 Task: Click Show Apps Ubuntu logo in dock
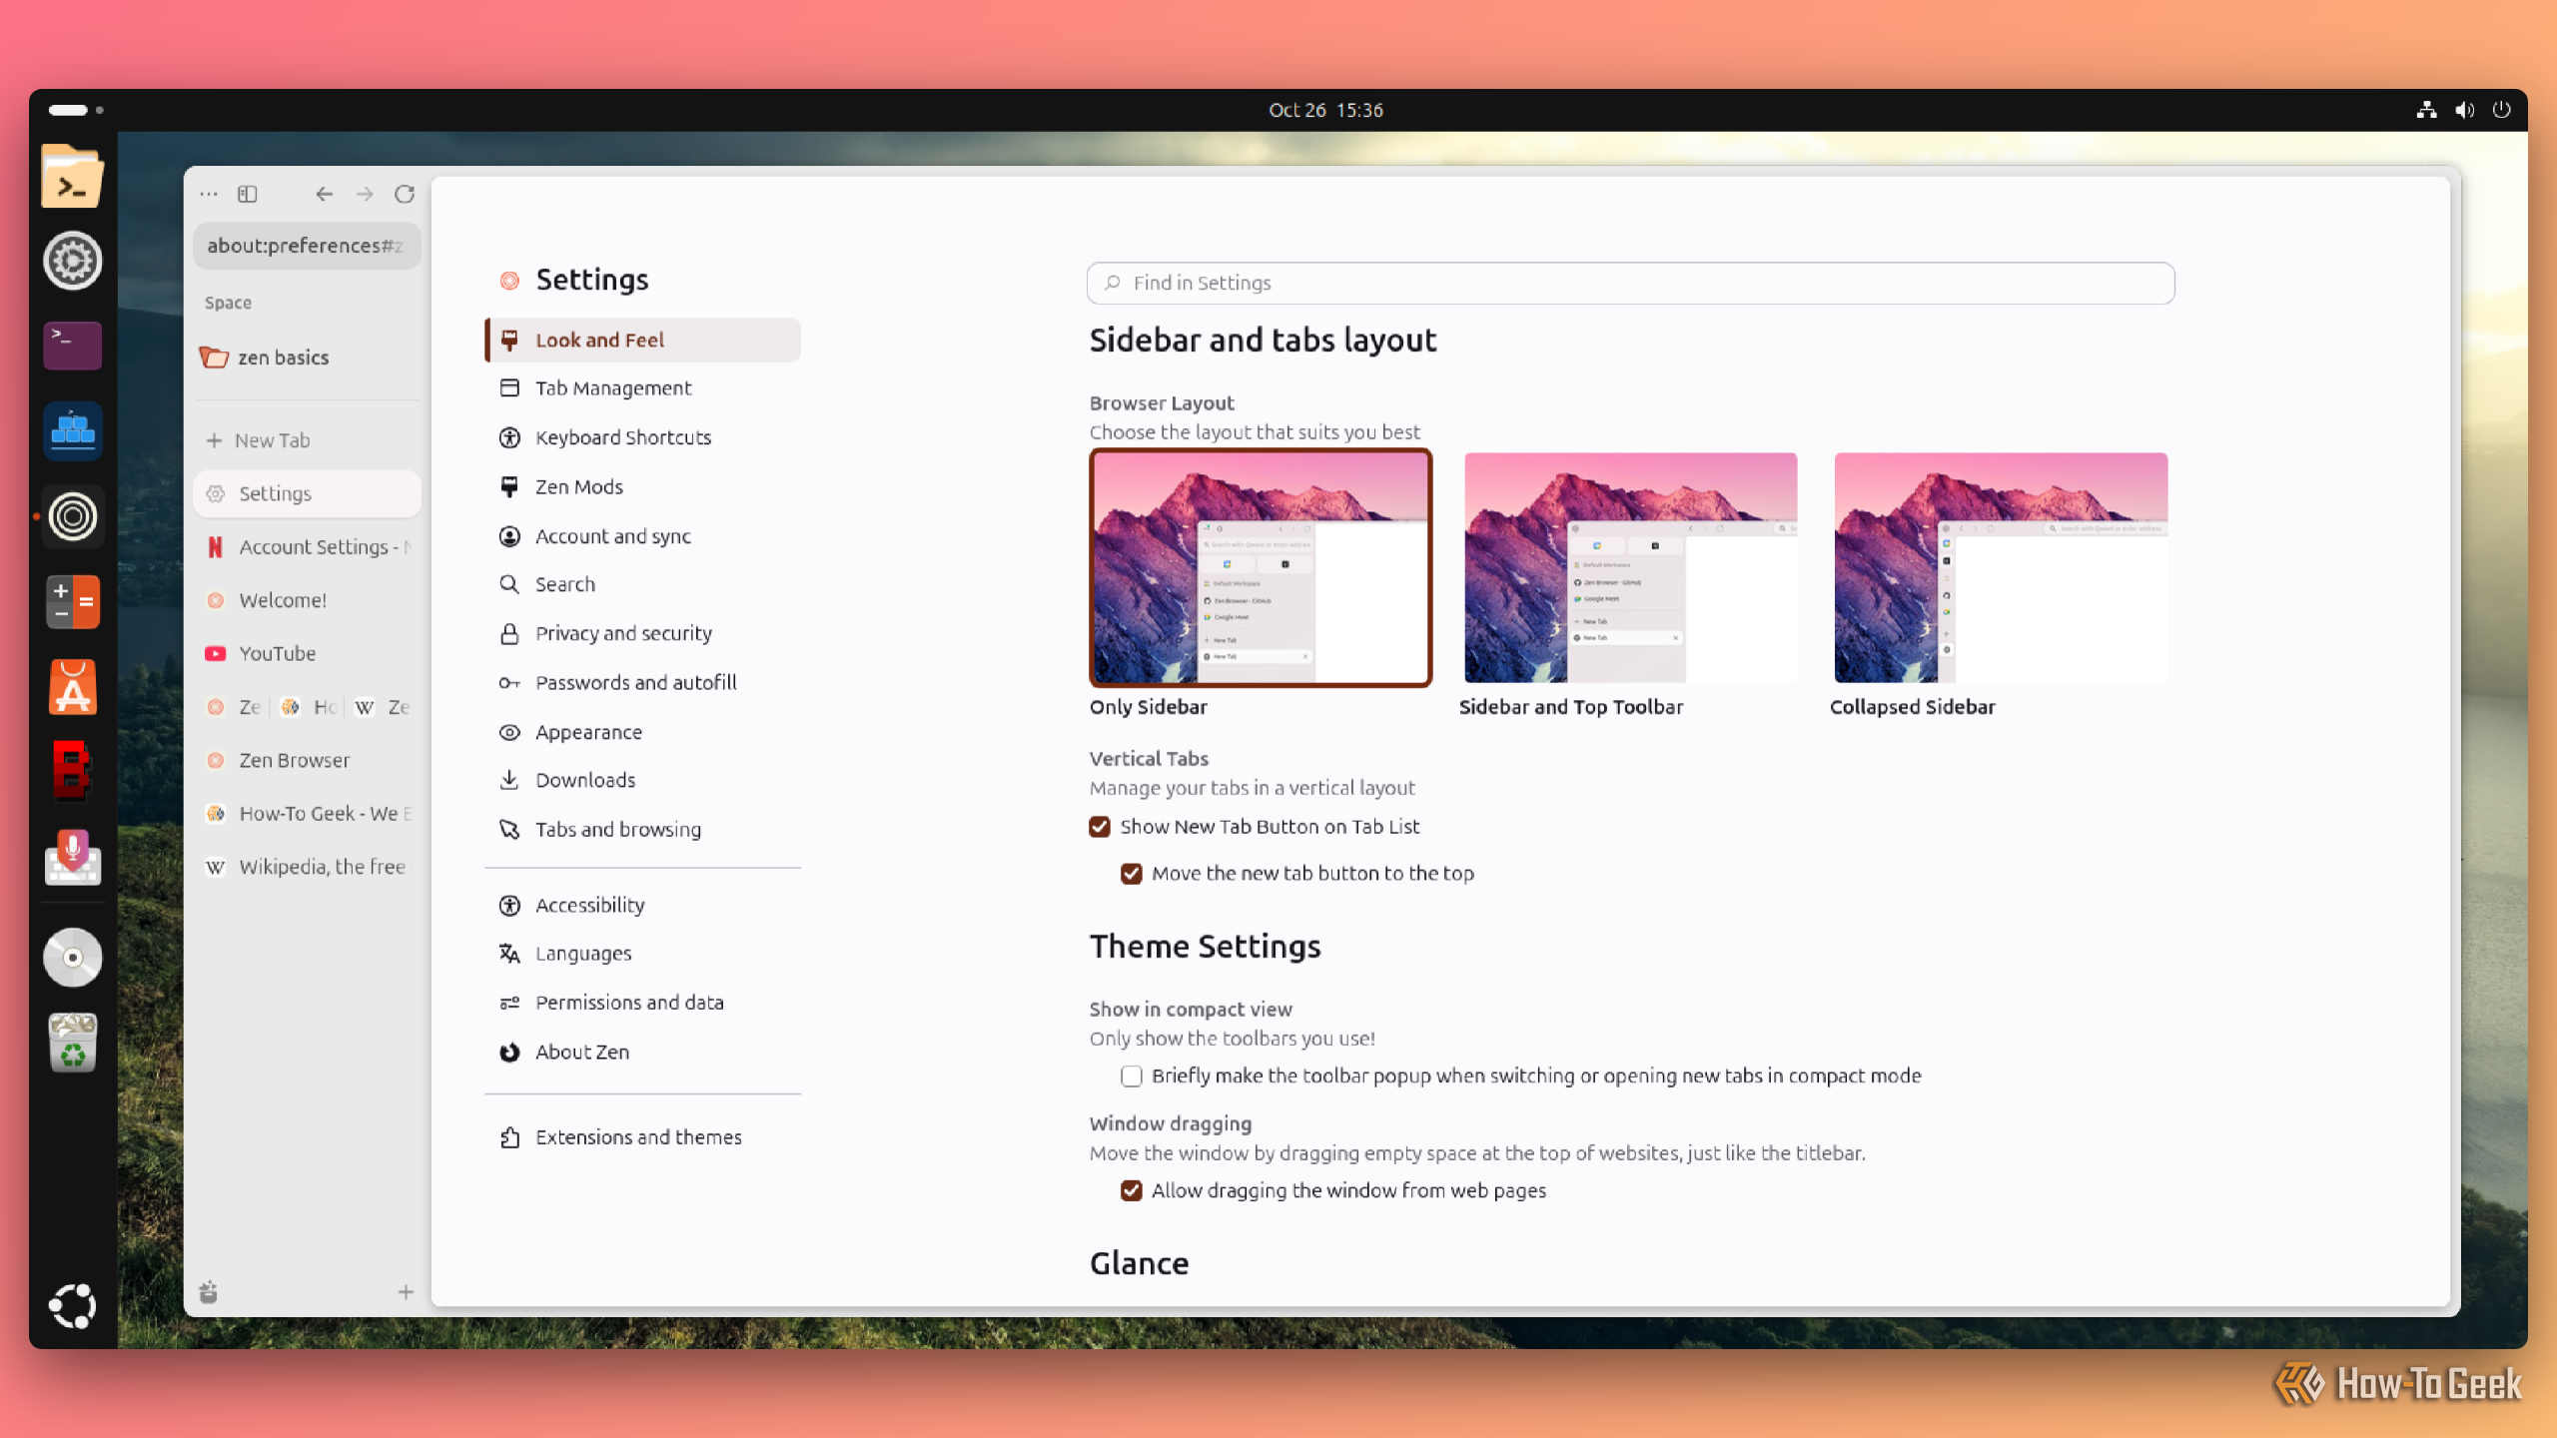[72, 1306]
